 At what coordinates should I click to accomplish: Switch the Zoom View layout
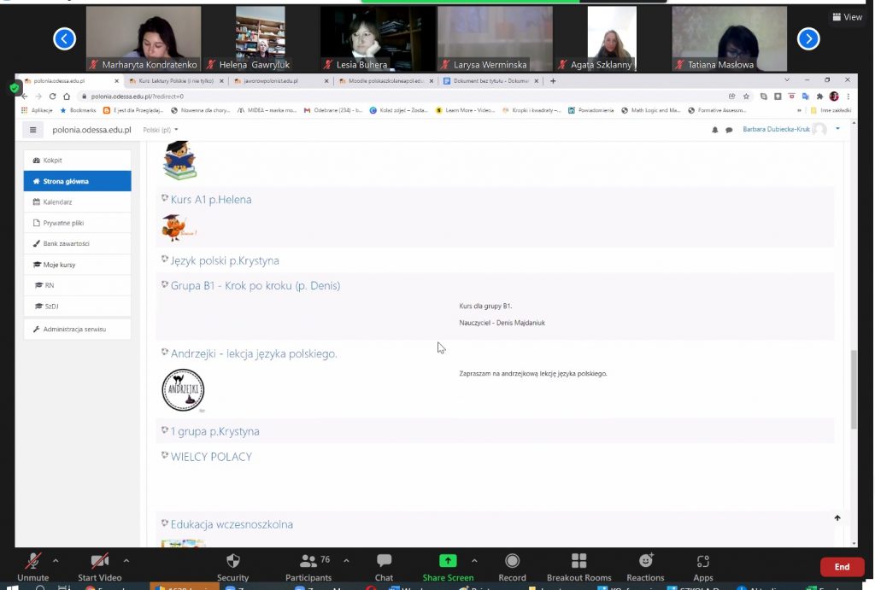pos(847,17)
